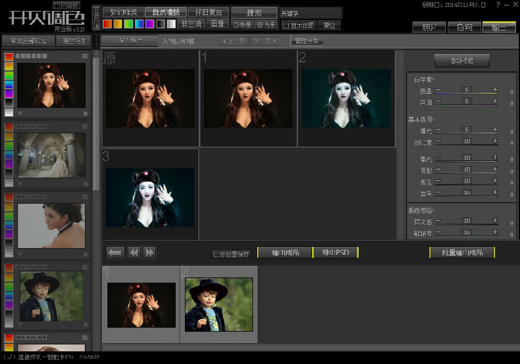
Task: Select the 自然清新 style tab
Action: point(165,12)
